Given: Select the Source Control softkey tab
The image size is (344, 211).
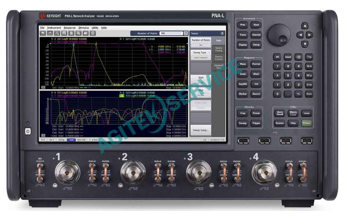Looking at the screenshot, I should [x=218, y=58].
